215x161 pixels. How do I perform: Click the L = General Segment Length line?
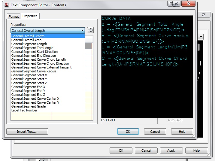point(145,50)
